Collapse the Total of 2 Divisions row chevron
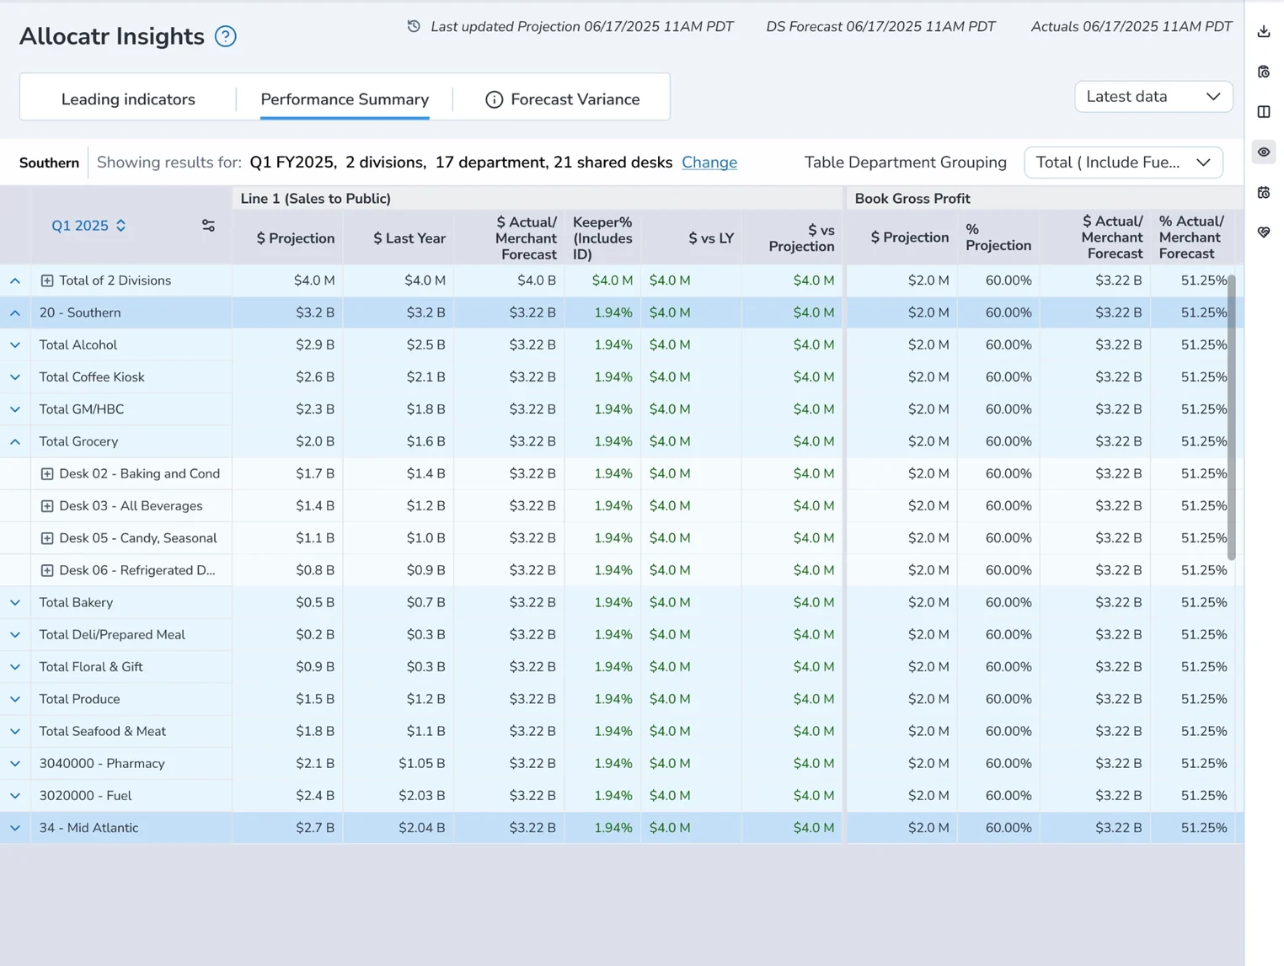This screenshot has width=1284, height=966. (15, 280)
